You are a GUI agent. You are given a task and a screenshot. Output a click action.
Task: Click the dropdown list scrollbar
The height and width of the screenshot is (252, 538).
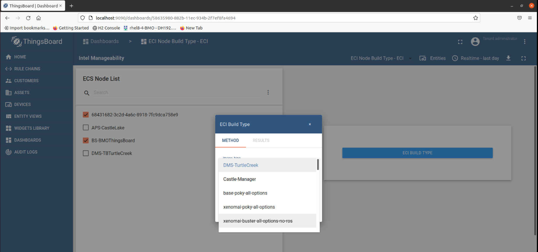click(x=318, y=164)
